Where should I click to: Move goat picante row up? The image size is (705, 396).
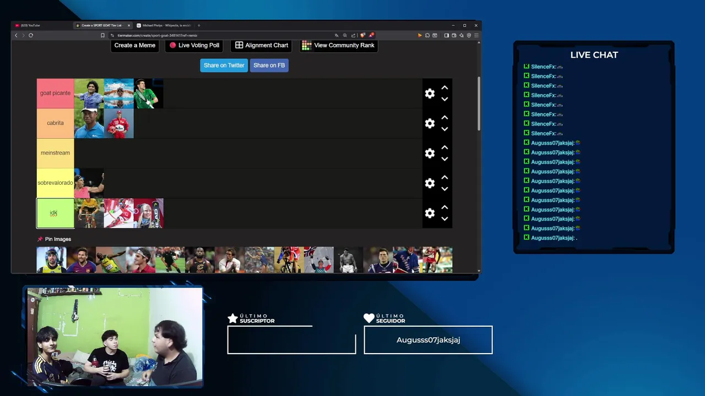444,88
